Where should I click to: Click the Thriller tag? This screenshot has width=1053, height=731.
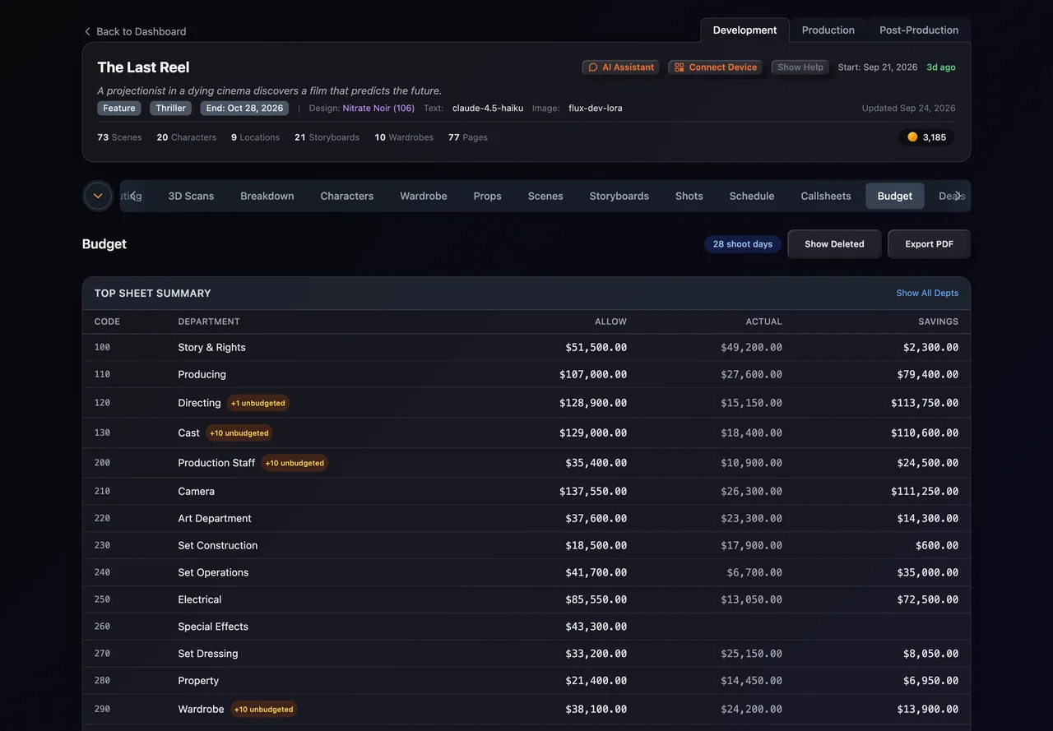[x=171, y=109]
